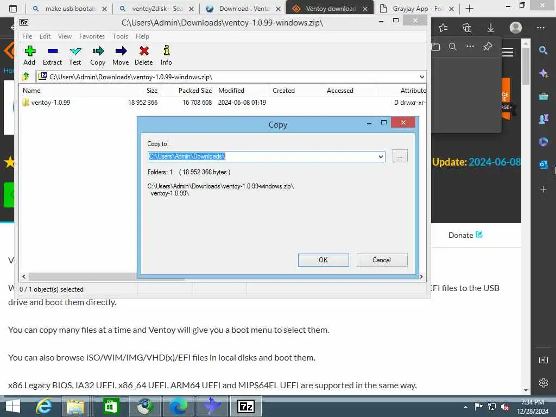Open the Favorites menu in 7-Zip
This screenshot has height=417, width=556.
click(92, 36)
